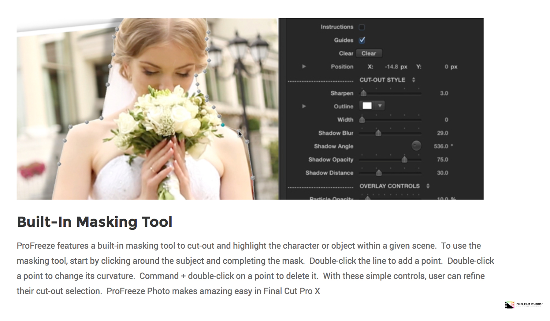Click the teal mask control point
The height and width of the screenshot is (321, 550).
(x=223, y=125)
